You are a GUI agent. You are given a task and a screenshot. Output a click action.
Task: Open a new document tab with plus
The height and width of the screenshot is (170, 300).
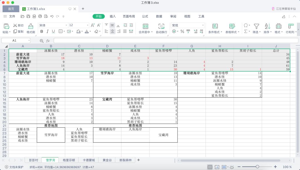click(x=83, y=9)
